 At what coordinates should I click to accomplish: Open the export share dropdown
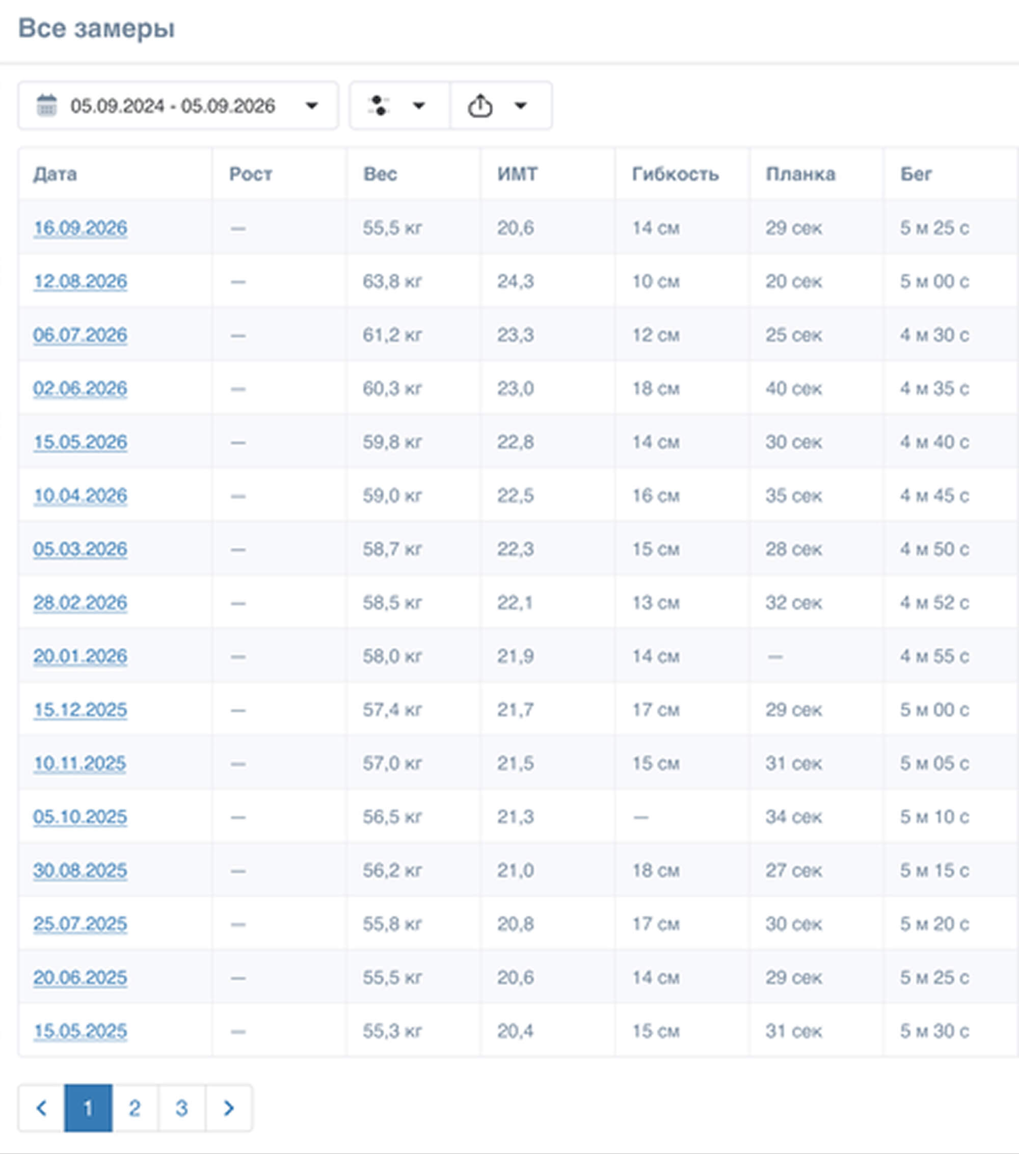pos(501,105)
